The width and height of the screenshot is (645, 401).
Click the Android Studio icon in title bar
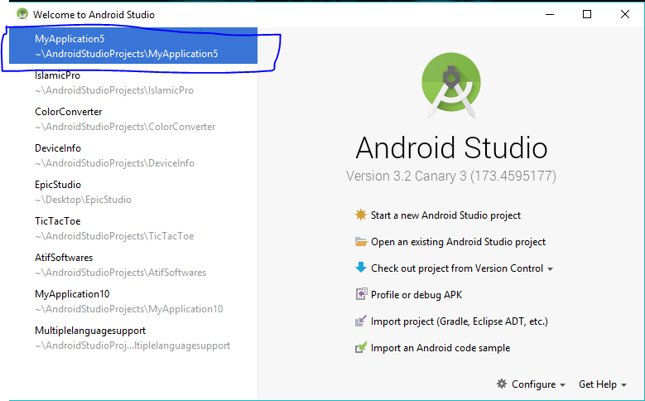(22, 14)
